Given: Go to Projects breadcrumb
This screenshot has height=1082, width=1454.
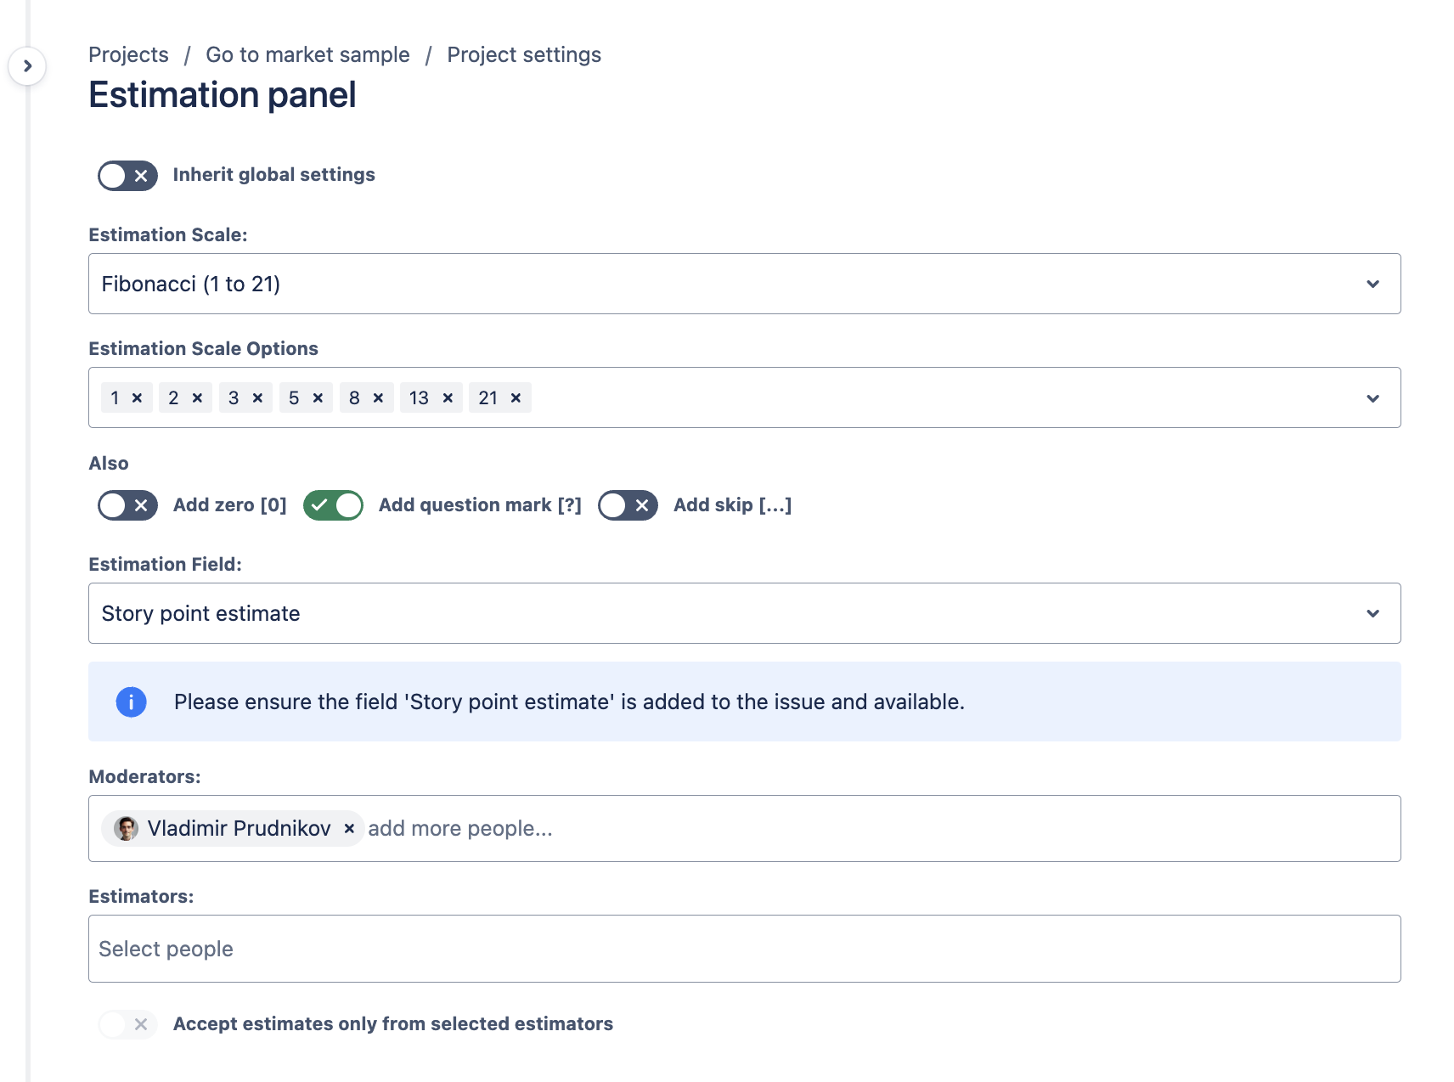Looking at the screenshot, I should point(128,55).
